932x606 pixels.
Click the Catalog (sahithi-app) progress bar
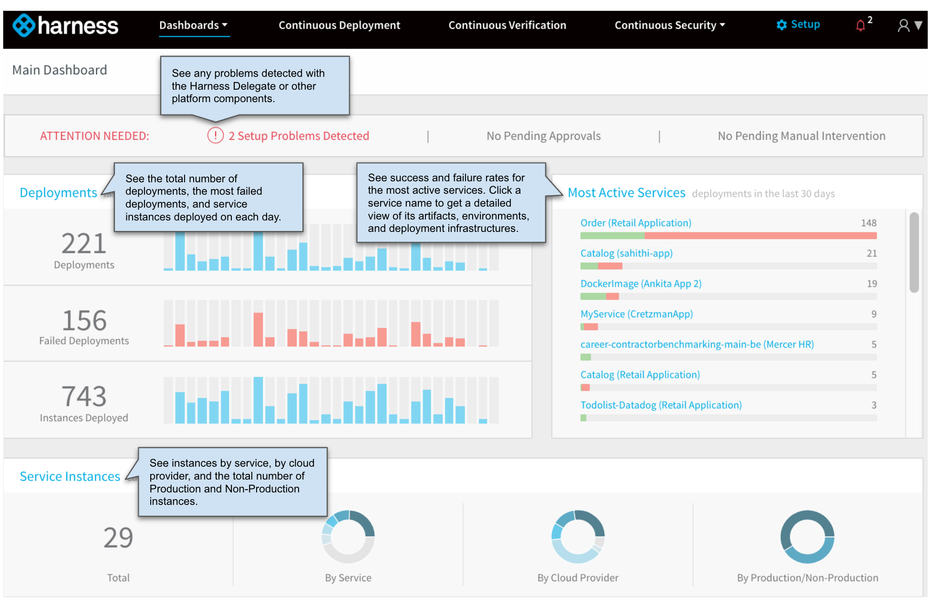coord(728,266)
